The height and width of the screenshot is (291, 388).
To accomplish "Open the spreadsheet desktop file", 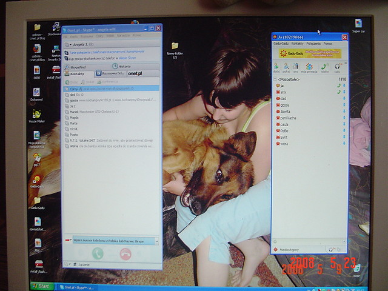I will (x=38, y=224).
